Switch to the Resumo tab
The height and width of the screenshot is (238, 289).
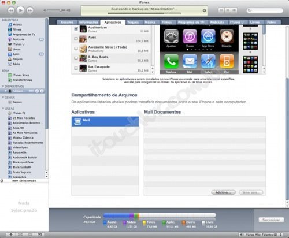(x=67, y=23)
